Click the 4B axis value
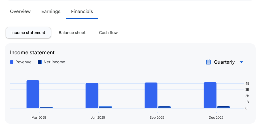262x127 pixels. [247, 84]
